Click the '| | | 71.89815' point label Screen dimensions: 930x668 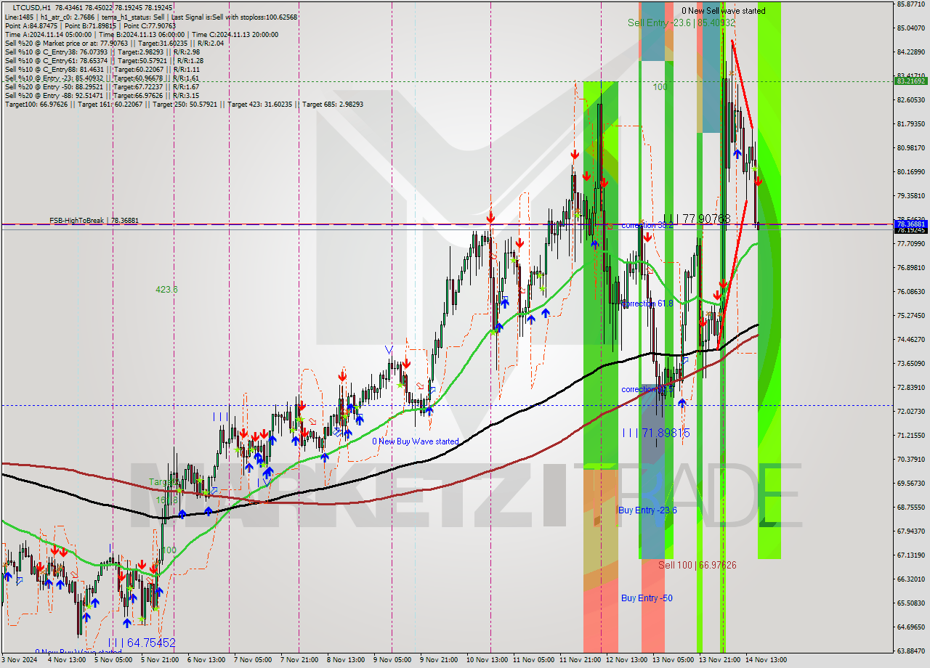tap(656, 433)
